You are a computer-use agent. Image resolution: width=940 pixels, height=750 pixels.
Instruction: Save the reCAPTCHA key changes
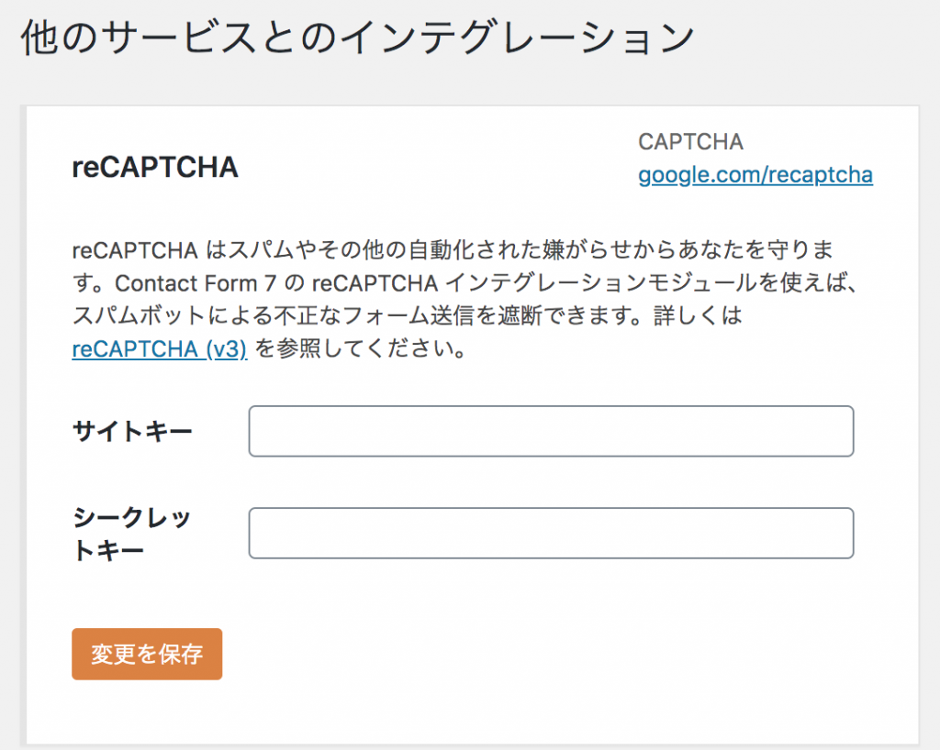(x=147, y=654)
